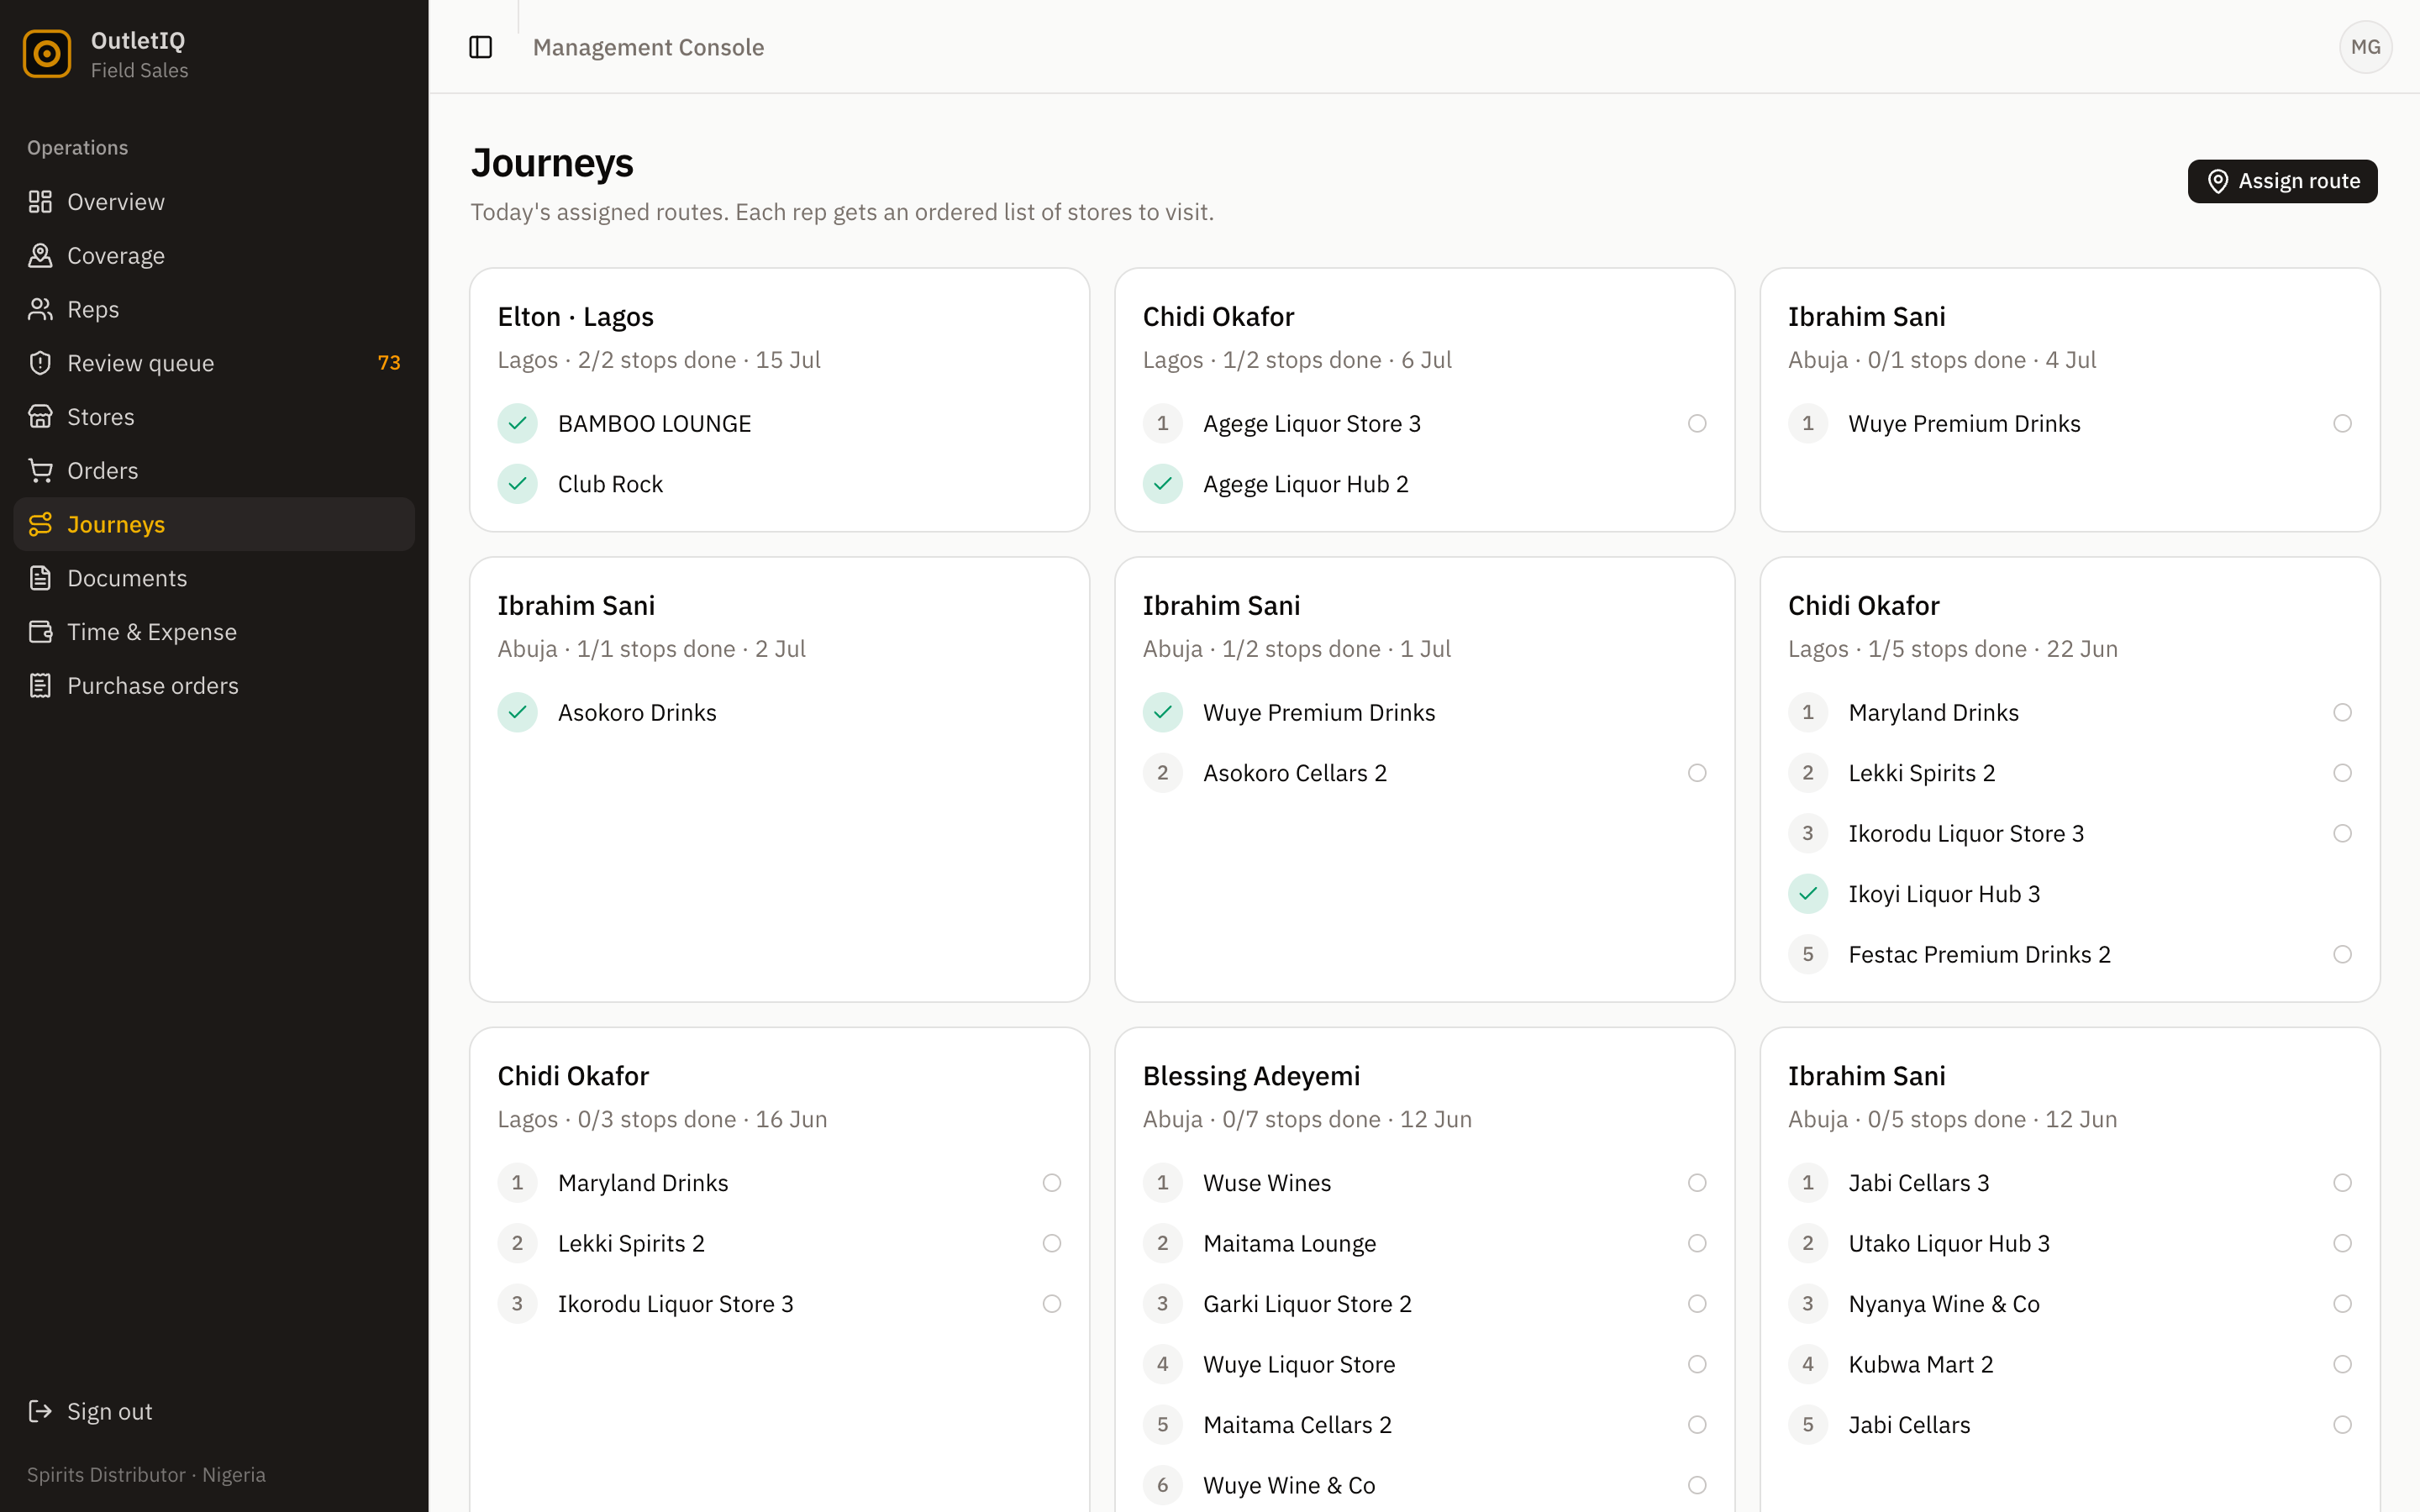Image resolution: width=2420 pixels, height=1512 pixels.
Task: Select the Maitama Cellars 2 stop
Action: click(1424, 1425)
